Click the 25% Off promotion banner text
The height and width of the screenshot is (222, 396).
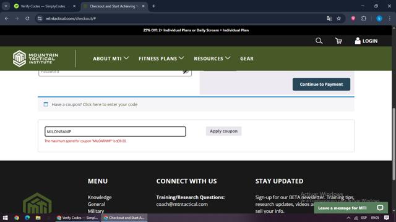point(196,30)
